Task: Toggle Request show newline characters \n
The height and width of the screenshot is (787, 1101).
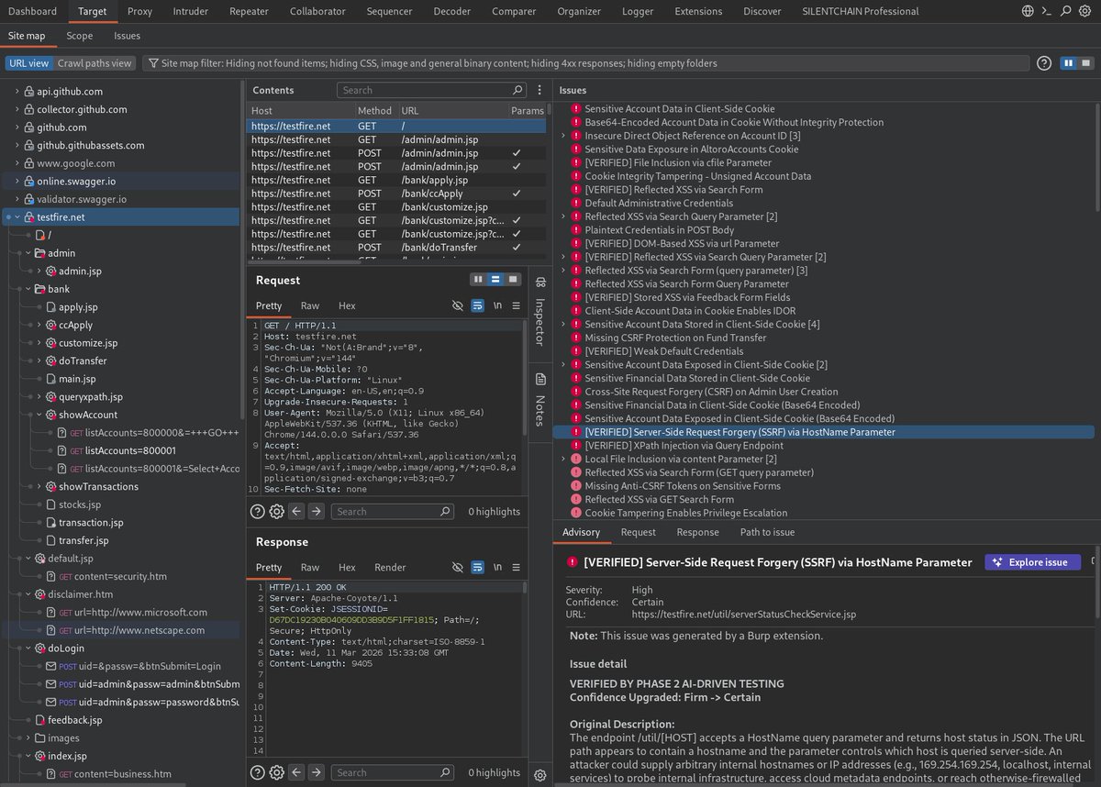Action: pyautogui.click(x=497, y=305)
